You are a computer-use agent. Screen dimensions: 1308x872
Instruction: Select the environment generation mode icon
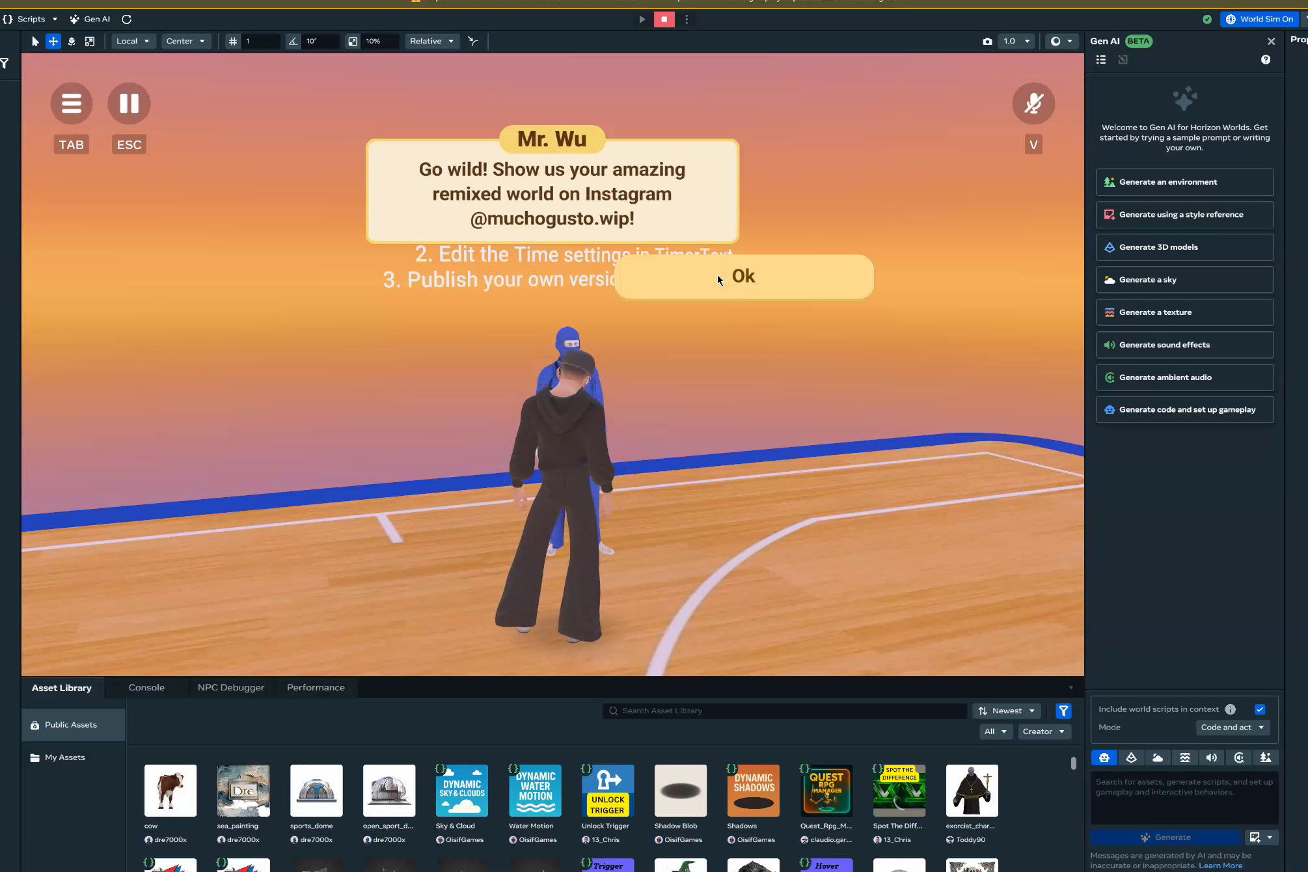pyautogui.click(x=1265, y=757)
